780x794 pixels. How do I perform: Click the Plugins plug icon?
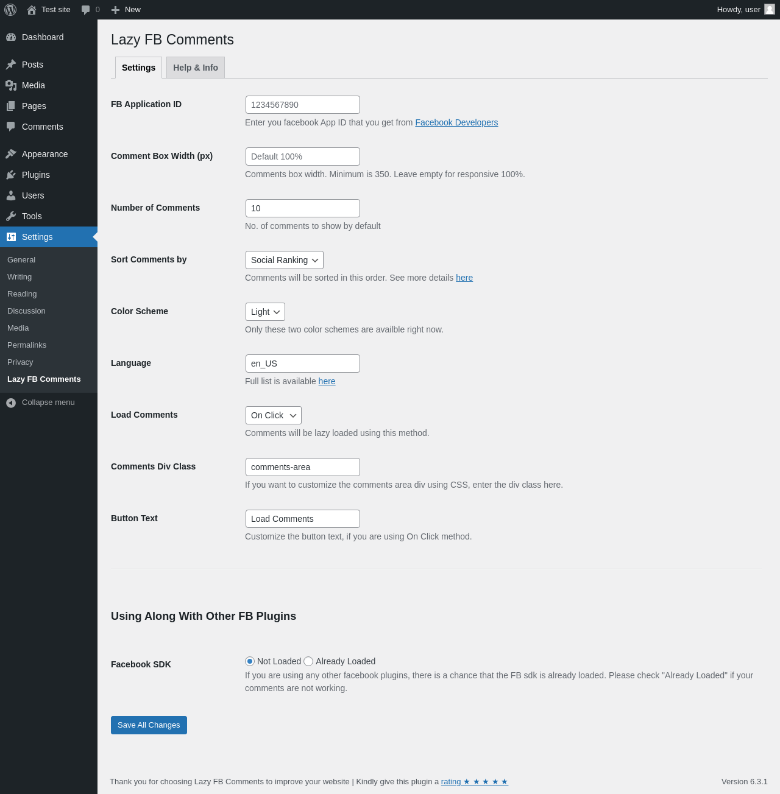[x=11, y=175]
